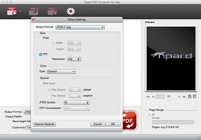Click the pages/s Play Speed stepper
201x140 pixels.
click(79, 96)
